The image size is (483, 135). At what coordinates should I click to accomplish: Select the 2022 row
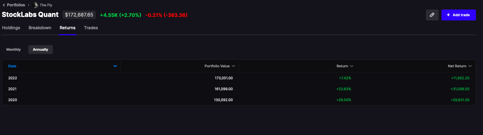click(239, 78)
